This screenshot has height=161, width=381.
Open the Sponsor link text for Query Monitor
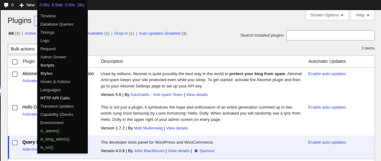207,151
